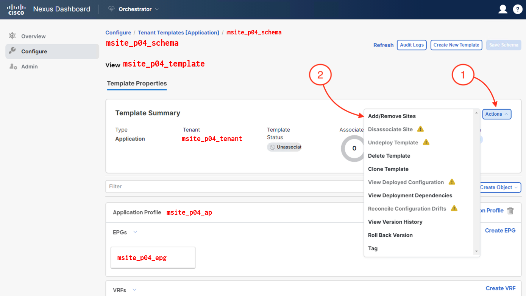
Task: Click scroll-up arrow of Actions menu scrollbar
Action: pos(476,113)
